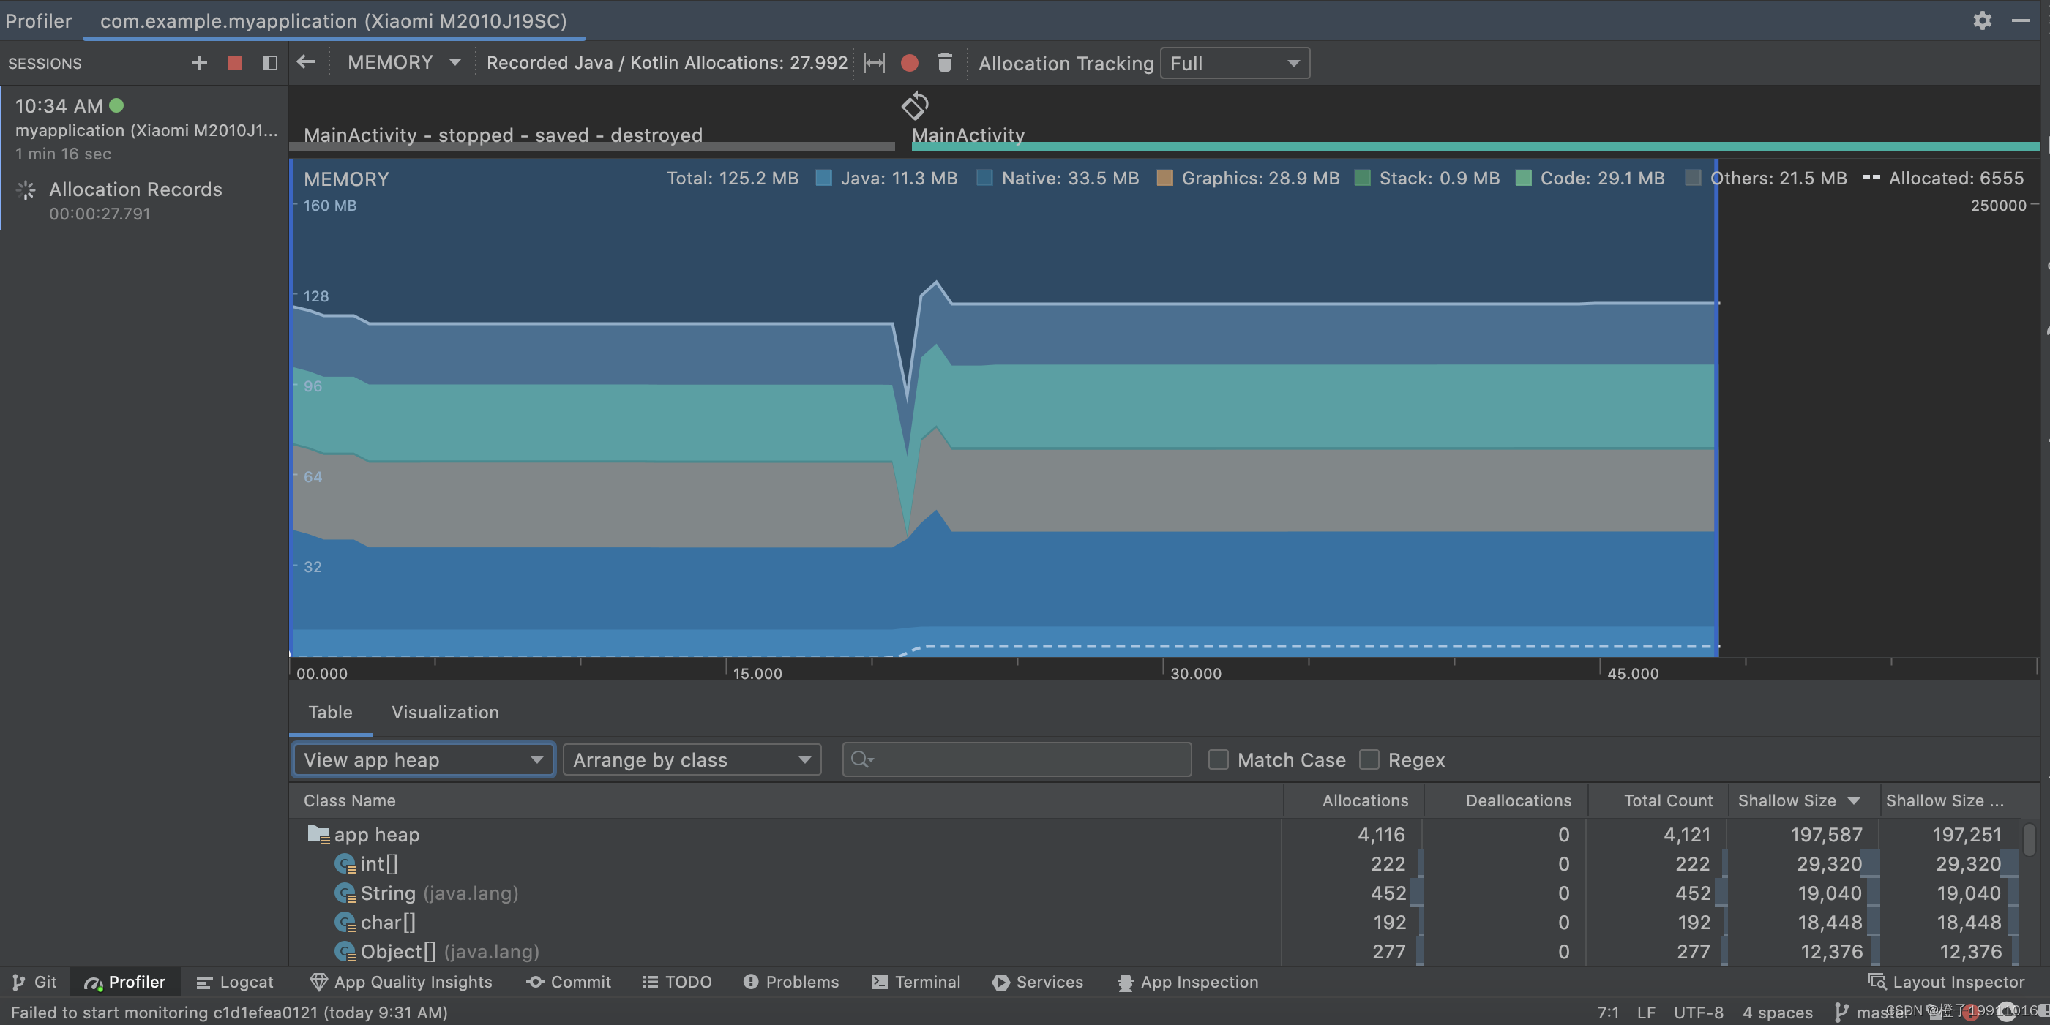Click the 4 spaces indent status entry
The height and width of the screenshot is (1025, 2050).
(x=1777, y=1012)
